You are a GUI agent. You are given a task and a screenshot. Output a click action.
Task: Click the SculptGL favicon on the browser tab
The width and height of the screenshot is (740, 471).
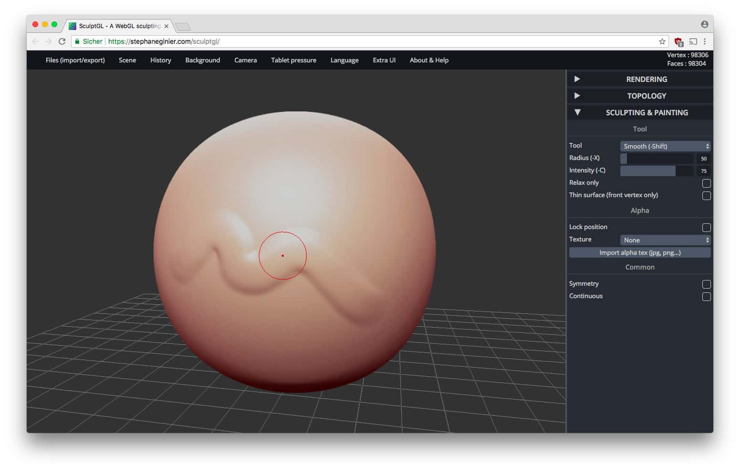pos(72,26)
